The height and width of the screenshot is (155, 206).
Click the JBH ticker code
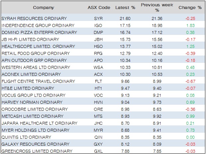click(96, 39)
